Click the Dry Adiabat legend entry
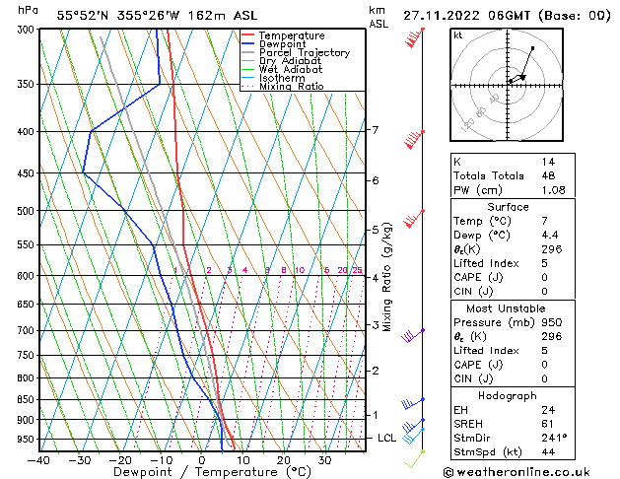The width and height of the screenshot is (620, 479). point(281,61)
